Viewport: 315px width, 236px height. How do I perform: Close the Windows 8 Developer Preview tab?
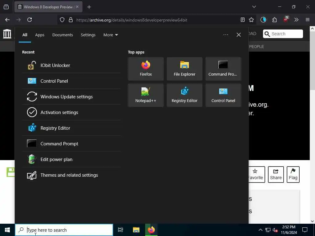[x=77, y=7]
